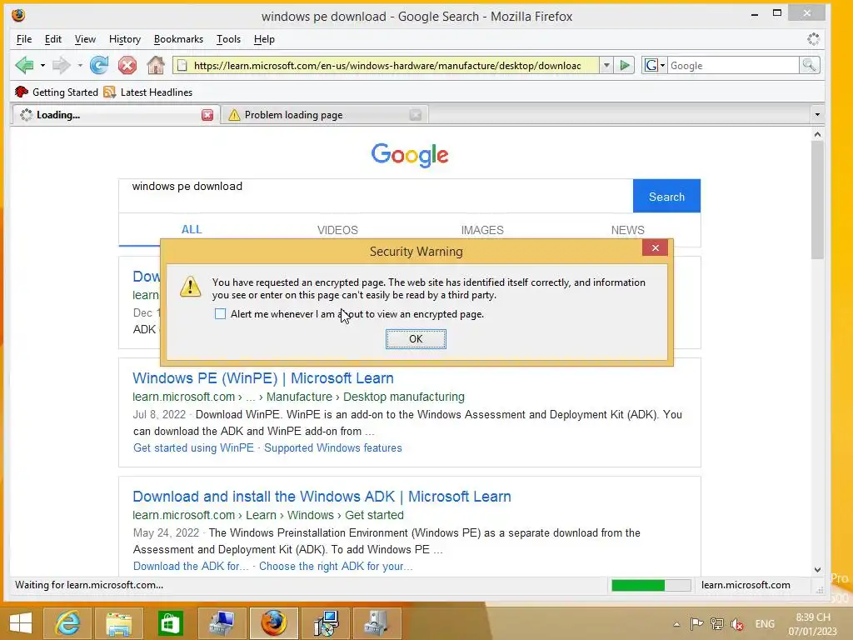Launch Internet Explorer from taskbar

[67, 623]
